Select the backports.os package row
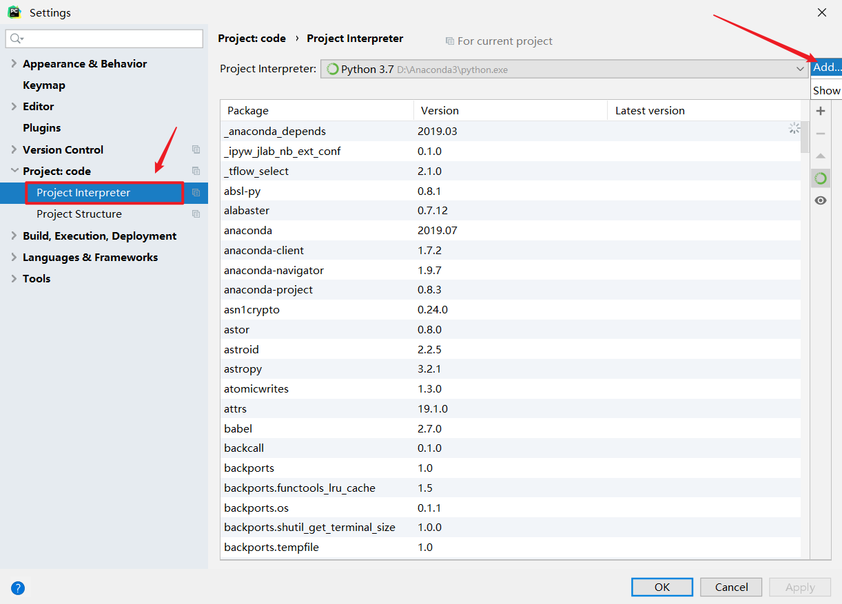This screenshot has width=842, height=604. (511, 508)
